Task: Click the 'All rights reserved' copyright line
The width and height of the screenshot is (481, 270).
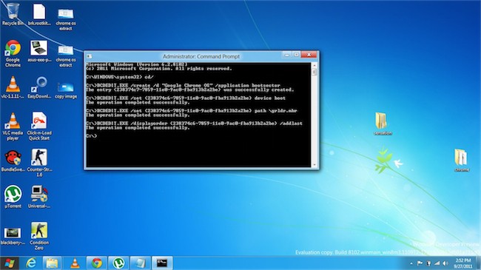Action: [158, 69]
